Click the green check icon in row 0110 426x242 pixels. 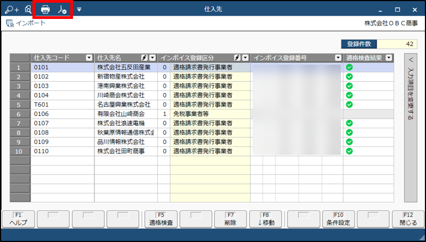pos(349,151)
